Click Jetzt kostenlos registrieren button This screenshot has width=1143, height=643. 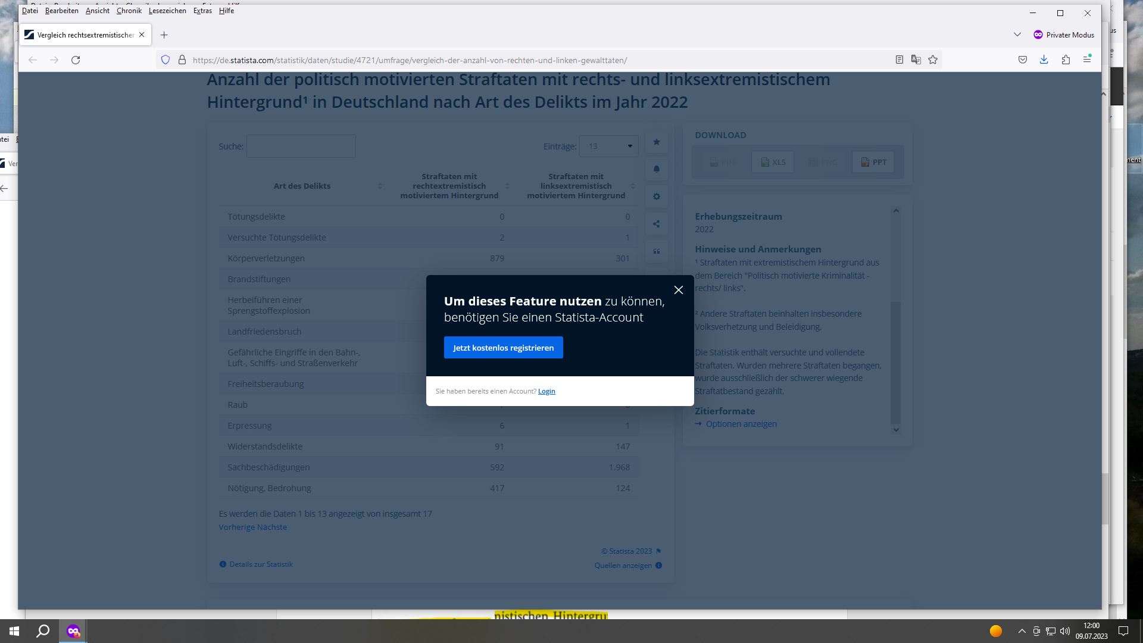click(503, 347)
